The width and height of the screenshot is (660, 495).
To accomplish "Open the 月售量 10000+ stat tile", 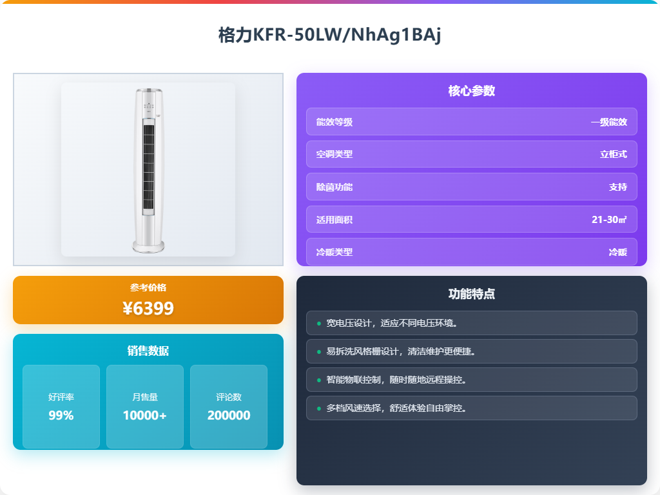I will [x=145, y=407].
